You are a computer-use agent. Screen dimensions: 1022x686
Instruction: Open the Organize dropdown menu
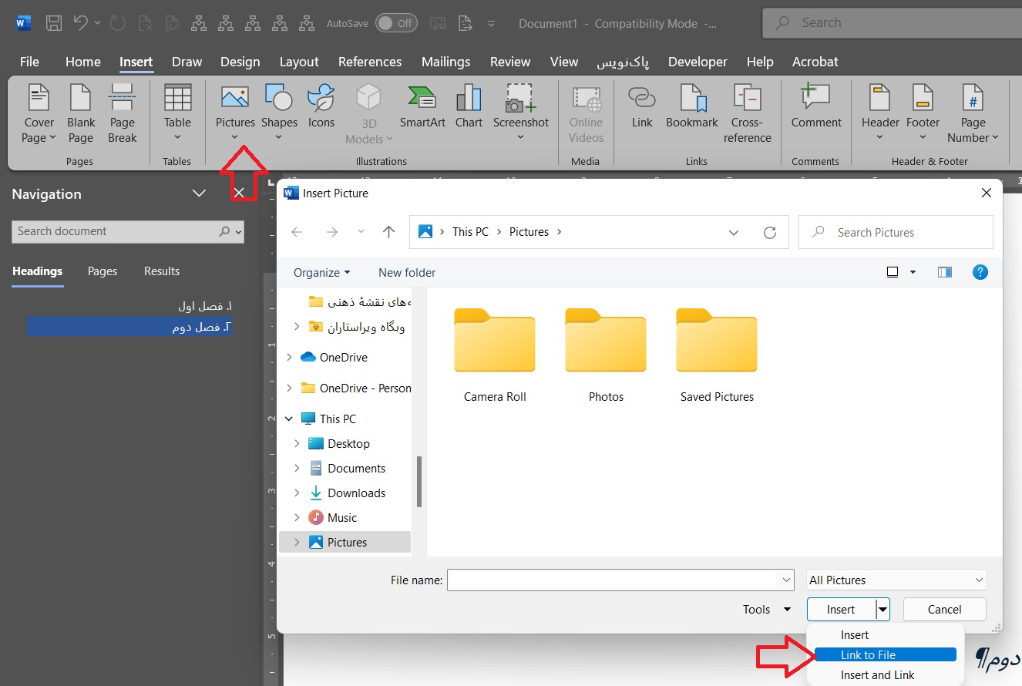[x=321, y=273]
